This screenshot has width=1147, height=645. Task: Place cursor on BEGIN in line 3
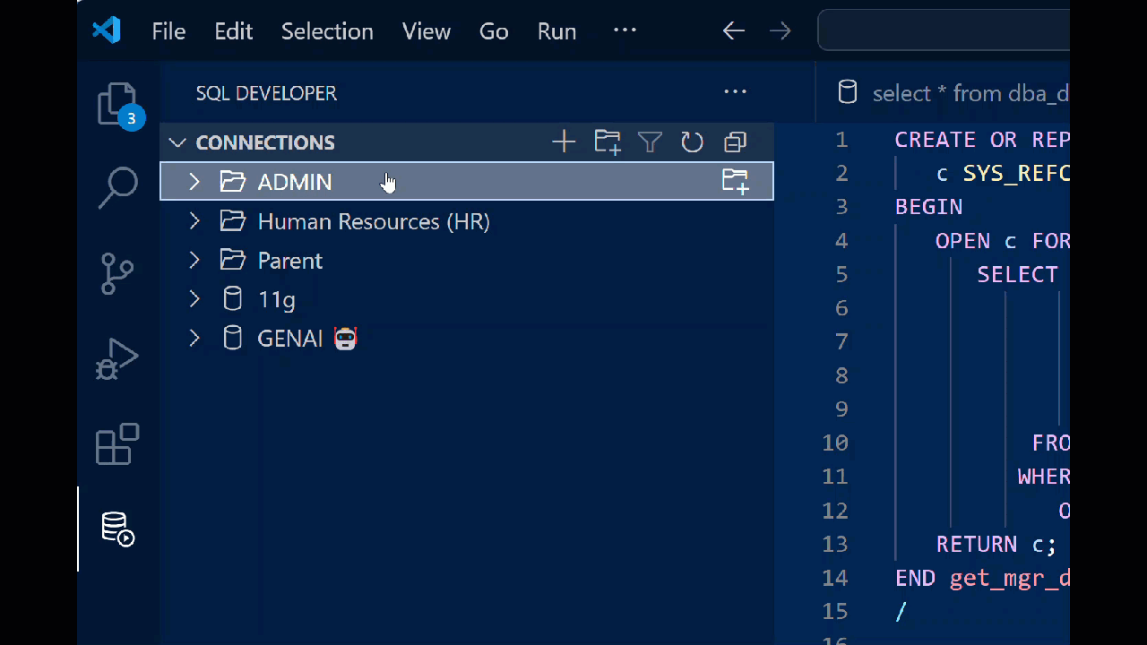928,207
